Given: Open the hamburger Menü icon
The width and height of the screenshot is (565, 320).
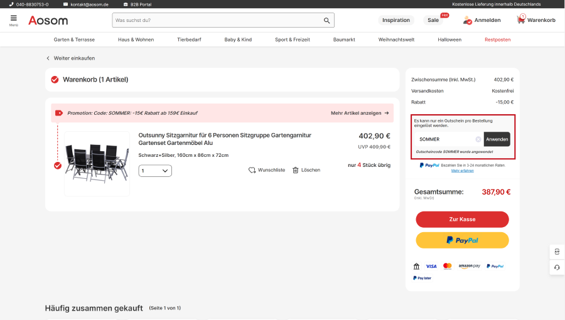Looking at the screenshot, I should [14, 19].
